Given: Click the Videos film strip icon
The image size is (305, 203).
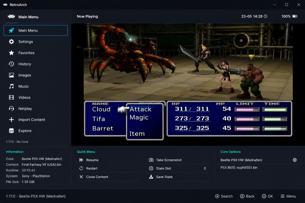Looking at the screenshot, I should (11, 97).
